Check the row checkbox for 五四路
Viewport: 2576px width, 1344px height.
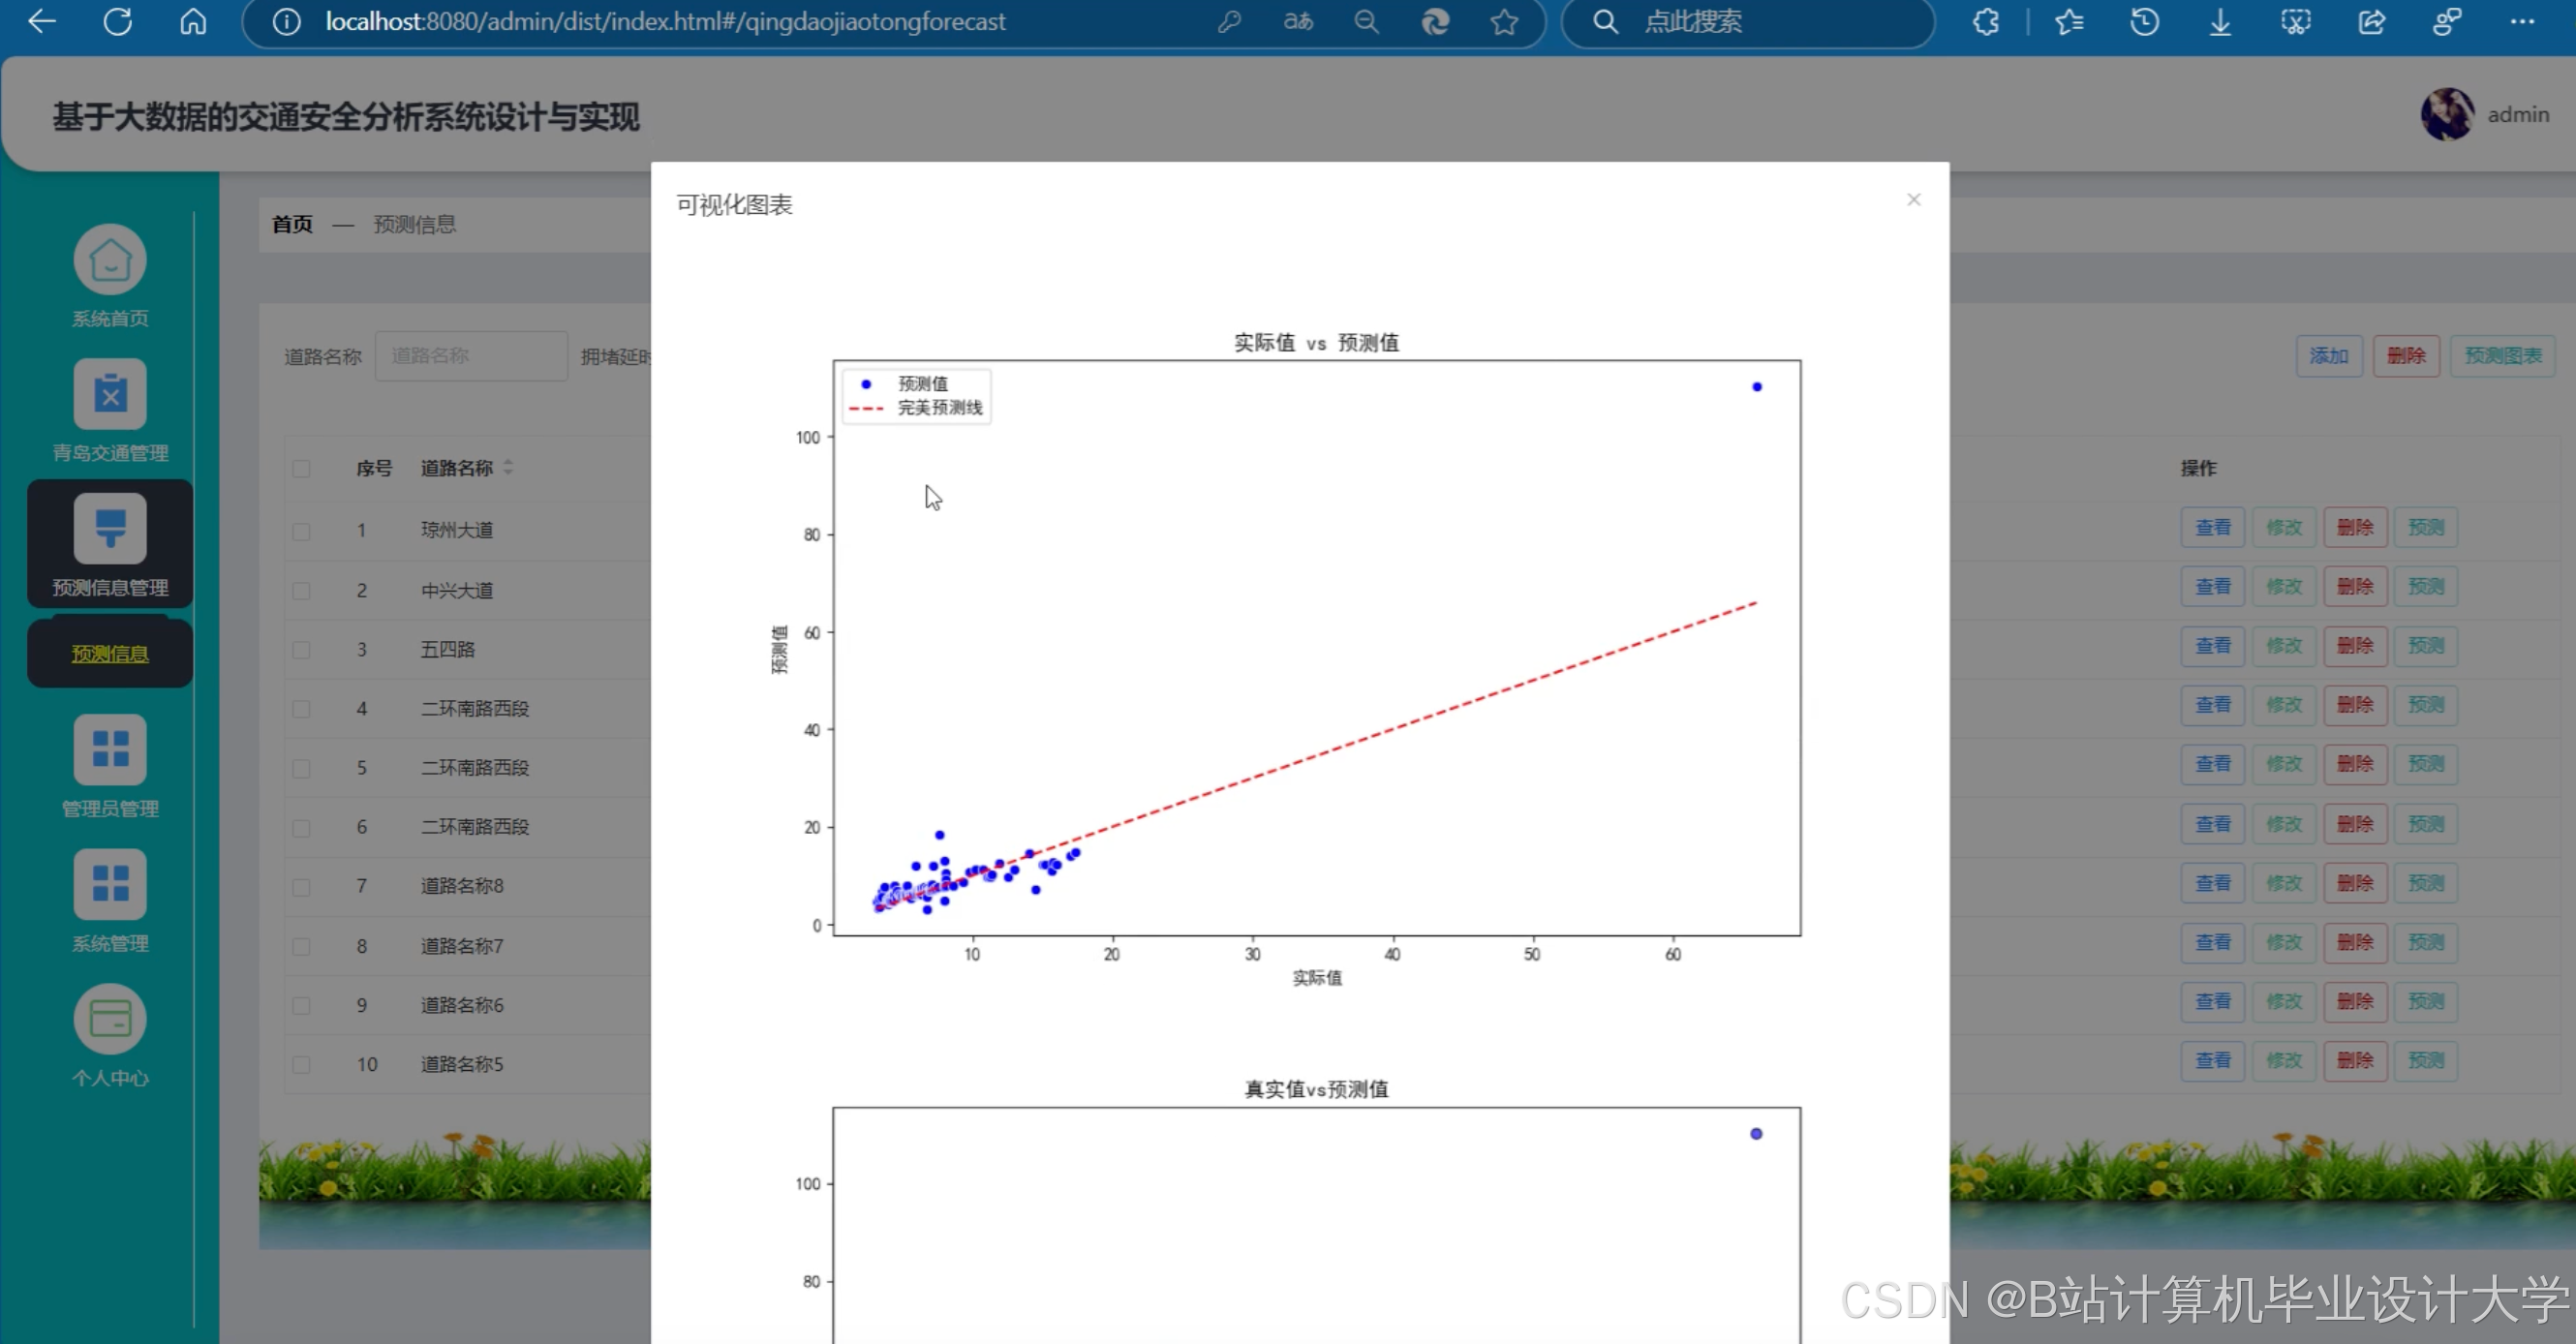click(x=301, y=649)
